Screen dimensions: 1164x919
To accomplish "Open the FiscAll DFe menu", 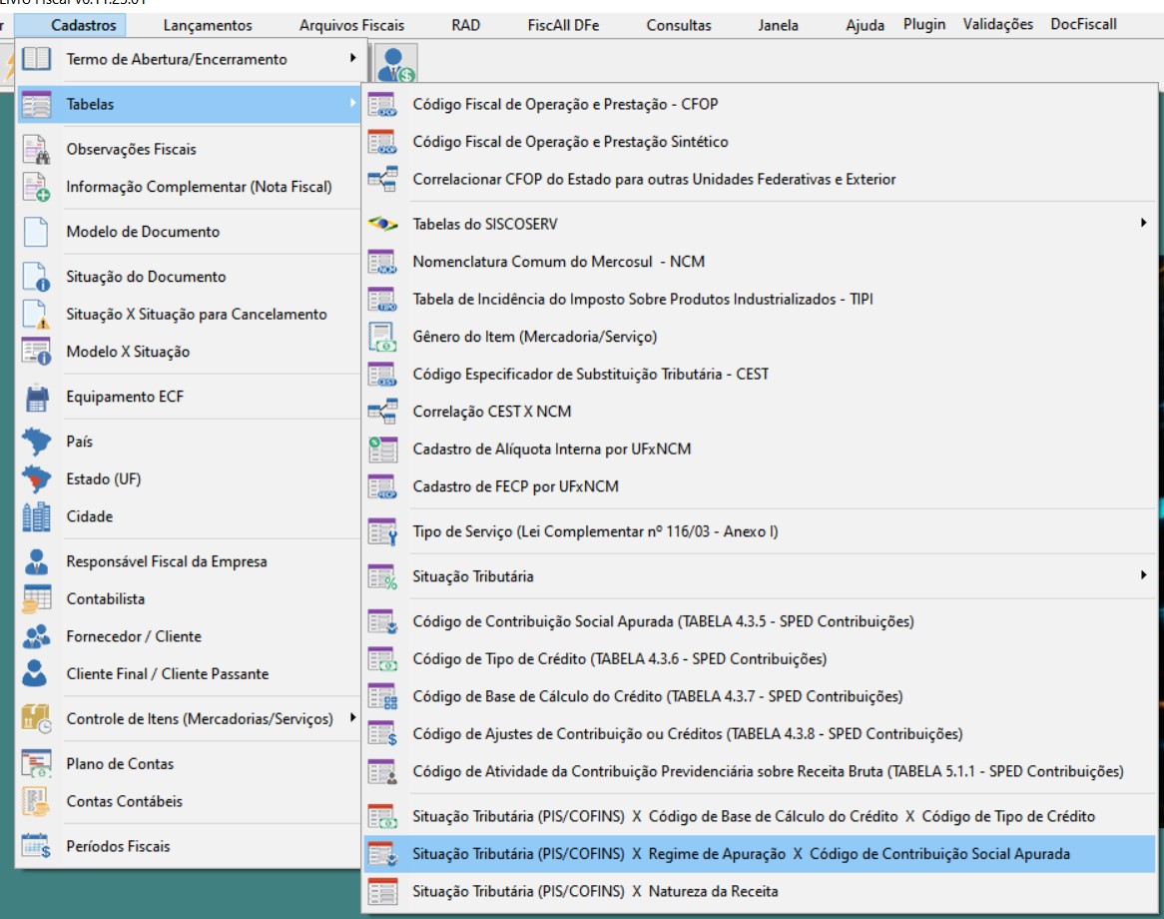I will [563, 25].
